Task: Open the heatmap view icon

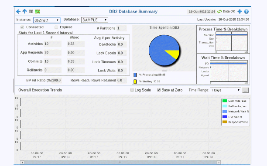Action: [37, 11]
